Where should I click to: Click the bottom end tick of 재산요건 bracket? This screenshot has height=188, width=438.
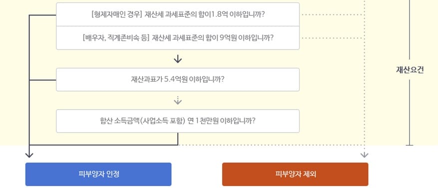pyautogui.click(x=410, y=145)
